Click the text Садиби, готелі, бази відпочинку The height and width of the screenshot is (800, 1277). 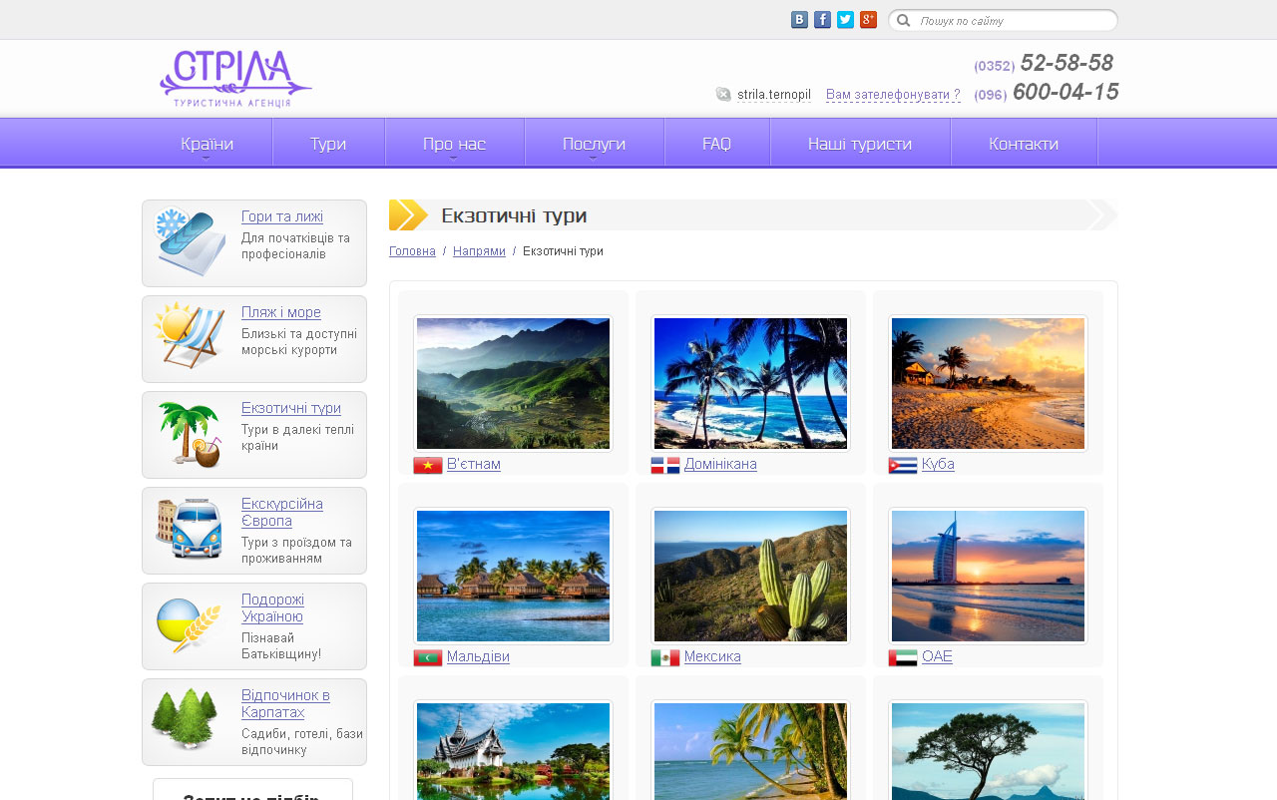(302, 741)
